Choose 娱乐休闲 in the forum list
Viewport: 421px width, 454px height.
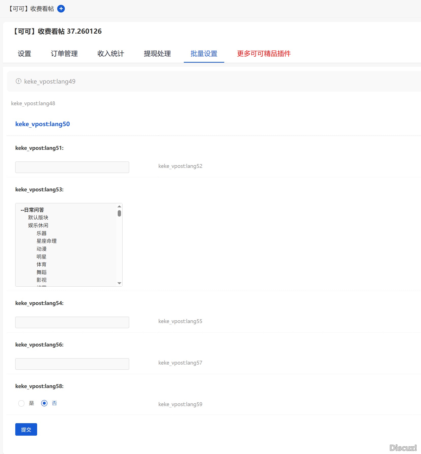pos(38,225)
